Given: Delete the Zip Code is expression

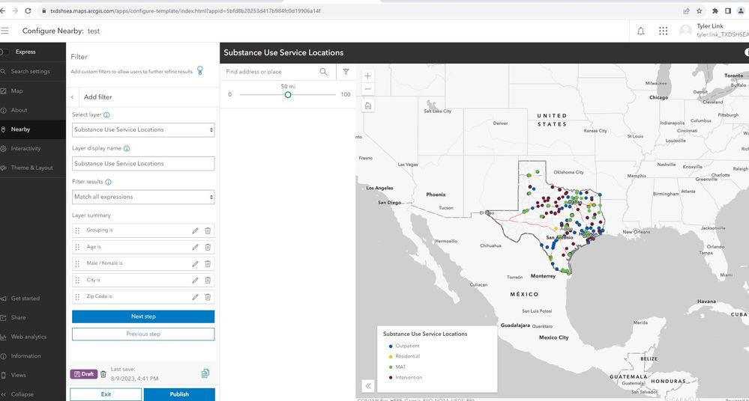Looking at the screenshot, I should point(208,297).
